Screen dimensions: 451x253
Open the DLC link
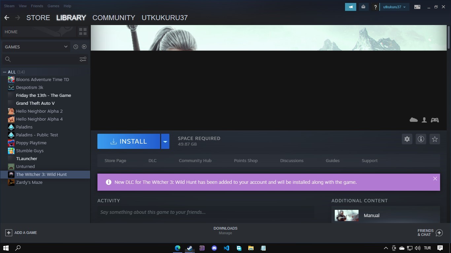click(153, 161)
